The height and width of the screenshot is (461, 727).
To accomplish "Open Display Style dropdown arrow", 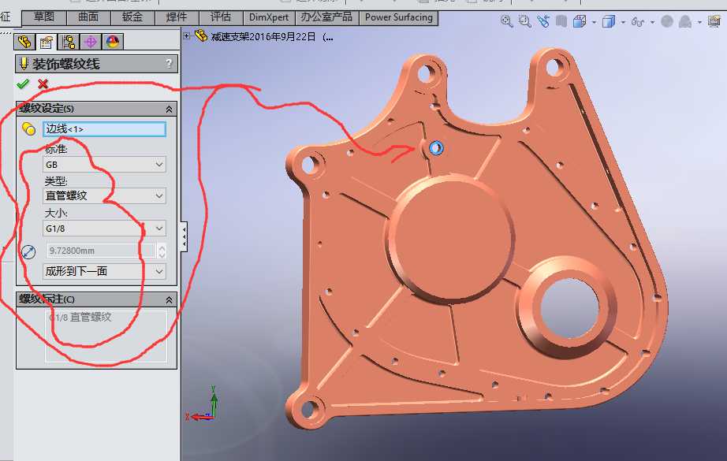I will pos(623,22).
